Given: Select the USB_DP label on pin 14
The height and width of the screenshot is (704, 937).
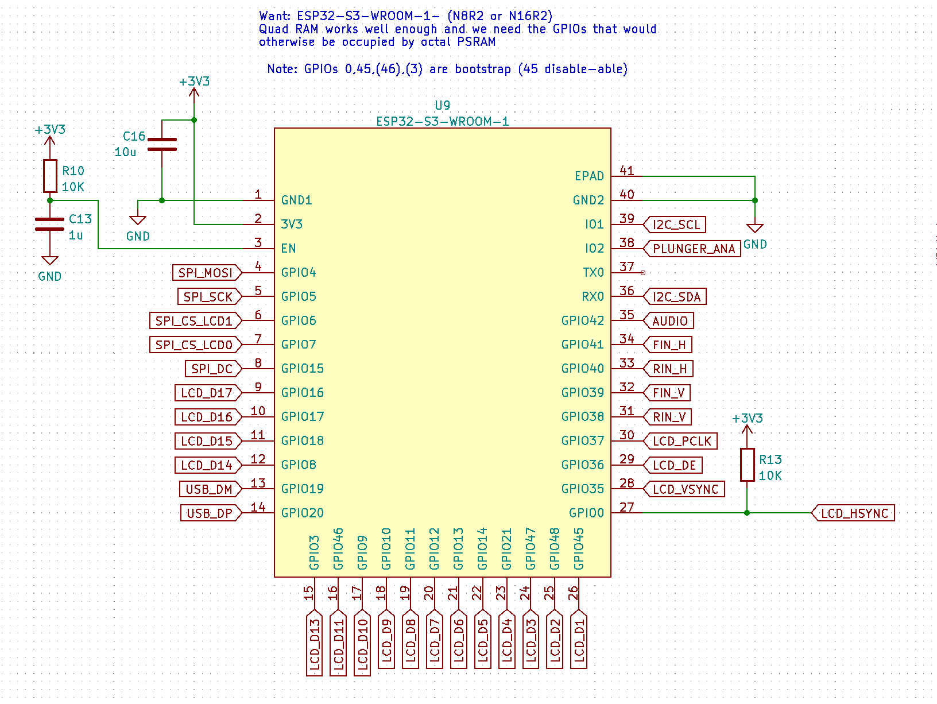Looking at the screenshot, I should pyautogui.click(x=210, y=513).
